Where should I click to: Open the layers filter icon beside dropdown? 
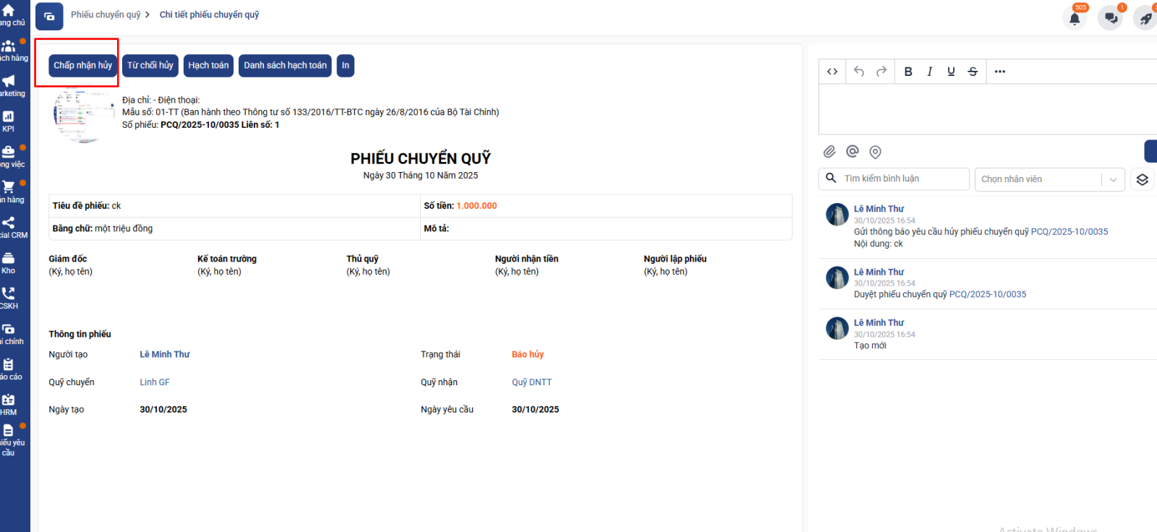(1143, 179)
